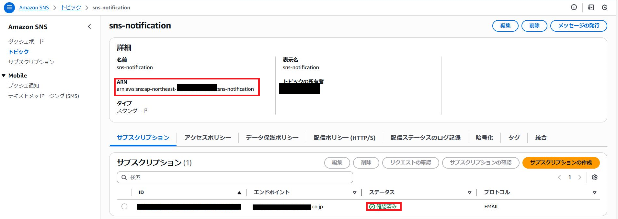The width and height of the screenshot is (618, 219).
Task: Click the スタンダード type value
Action: click(x=132, y=111)
